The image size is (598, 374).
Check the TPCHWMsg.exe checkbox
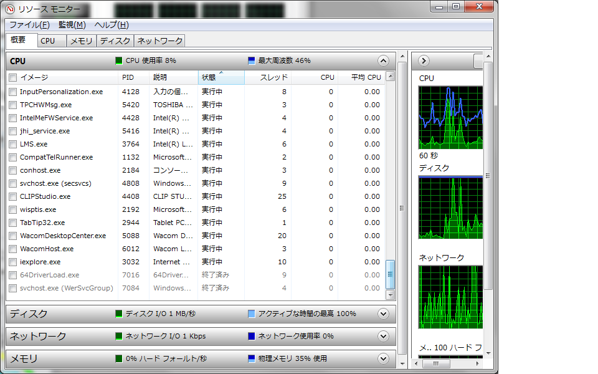(x=13, y=105)
